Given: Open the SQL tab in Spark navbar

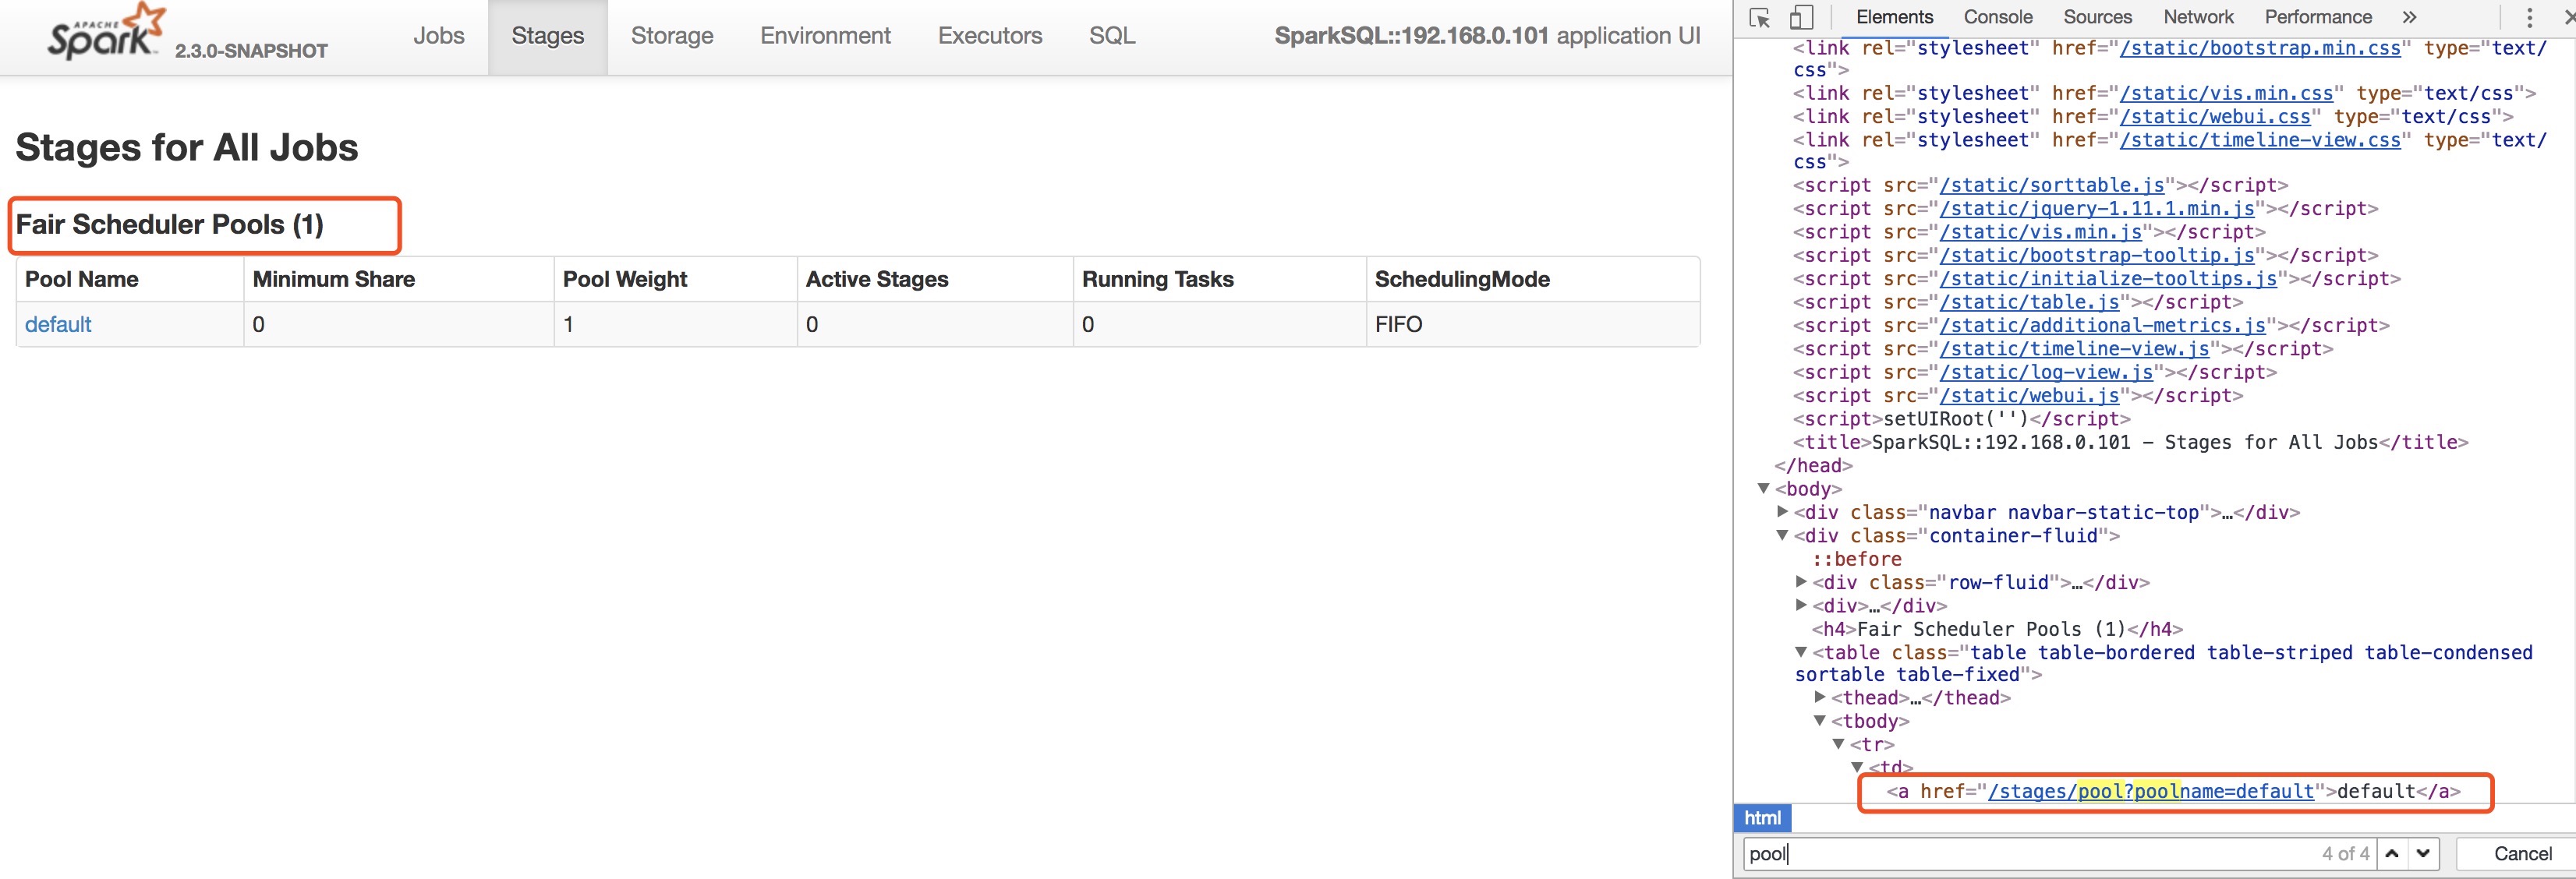Looking at the screenshot, I should [x=1111, y=36].
